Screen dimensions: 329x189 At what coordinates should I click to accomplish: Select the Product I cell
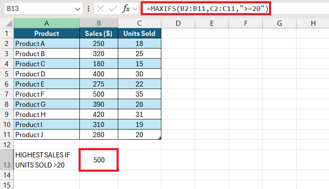tap(46, 124)
